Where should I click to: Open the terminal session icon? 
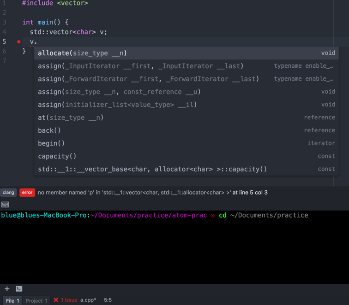19,289
